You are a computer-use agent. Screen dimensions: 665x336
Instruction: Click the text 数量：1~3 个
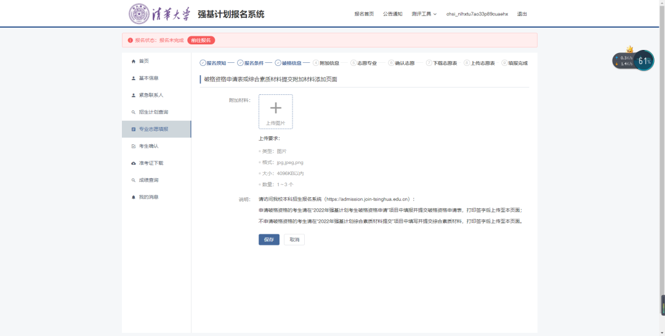tap(278, 184)
